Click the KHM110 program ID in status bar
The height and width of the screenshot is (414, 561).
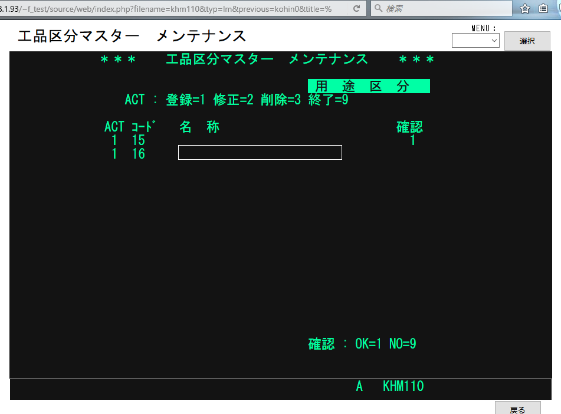403,387
